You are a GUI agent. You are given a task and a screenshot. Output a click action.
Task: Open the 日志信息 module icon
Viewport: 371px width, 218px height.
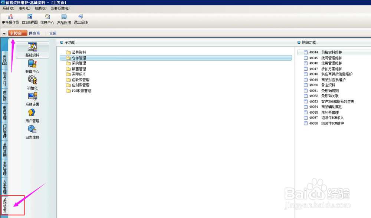click(x=32, y=129)
